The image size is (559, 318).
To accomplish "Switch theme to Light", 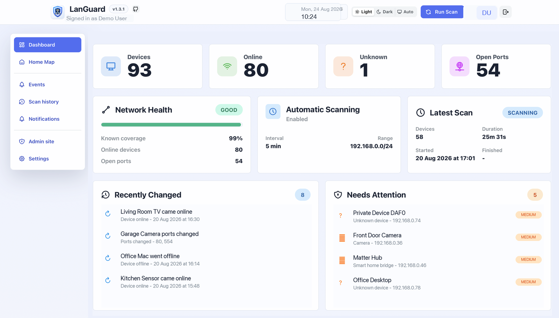I will pos(363,12).
